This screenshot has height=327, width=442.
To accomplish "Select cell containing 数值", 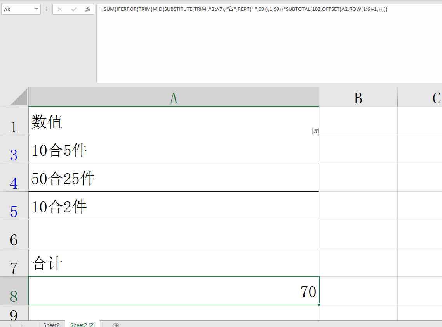I will (174, 121).
